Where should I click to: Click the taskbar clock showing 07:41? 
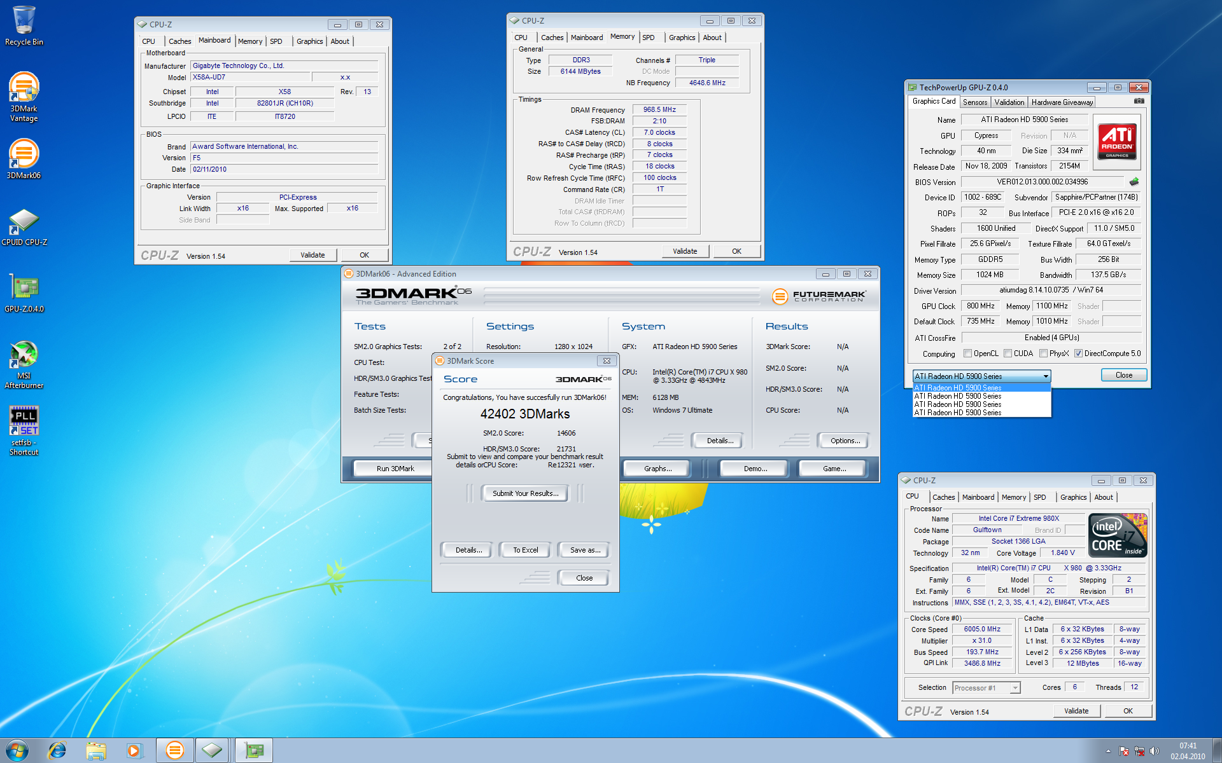[1188, 751]
